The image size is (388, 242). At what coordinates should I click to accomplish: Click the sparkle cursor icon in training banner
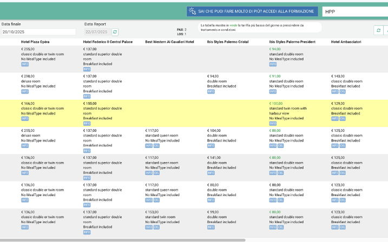coord(192,11)
